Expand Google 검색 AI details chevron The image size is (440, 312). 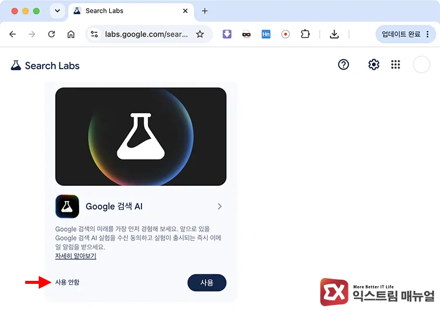click(219, 206)
